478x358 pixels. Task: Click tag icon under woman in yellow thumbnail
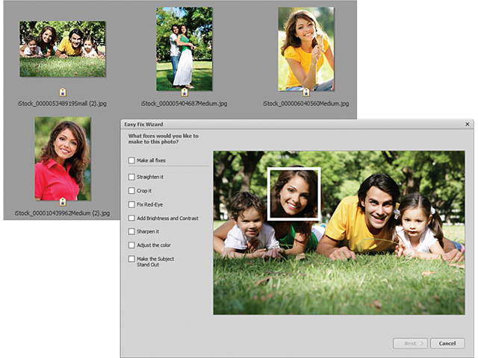tap(306, 92)
